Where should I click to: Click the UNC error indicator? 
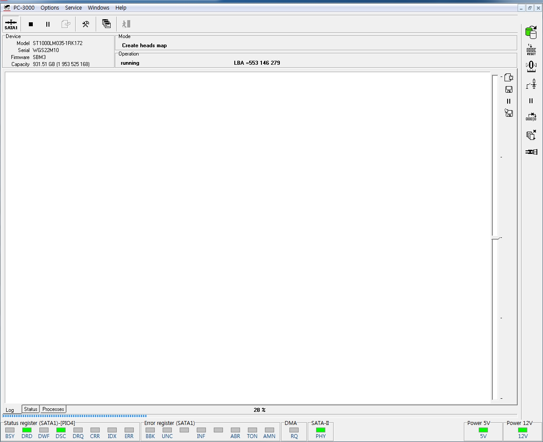click(167, 430)
